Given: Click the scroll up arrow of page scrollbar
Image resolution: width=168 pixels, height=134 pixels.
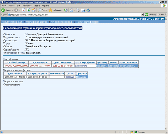Looking at the screenshot, I should click(166, 19).
